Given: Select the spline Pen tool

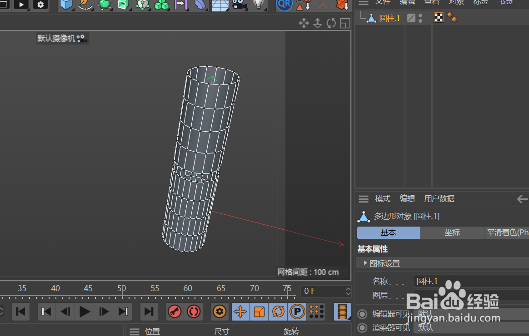Looking at the screenshot, I should coord(85,5).
